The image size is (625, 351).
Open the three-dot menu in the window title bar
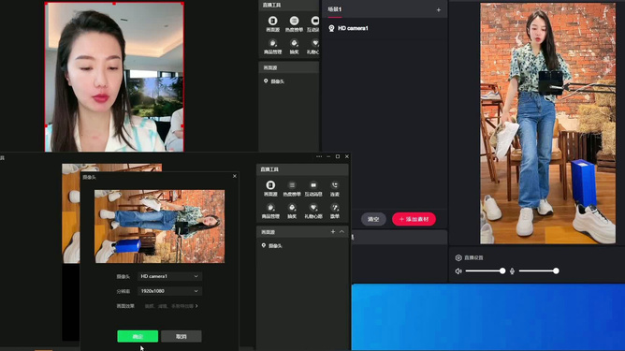click(x=319, y=156)
